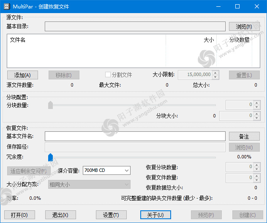Screen dimensions: 267x223
Task: Click the 文件名 column header
Action: click(18, 40)
